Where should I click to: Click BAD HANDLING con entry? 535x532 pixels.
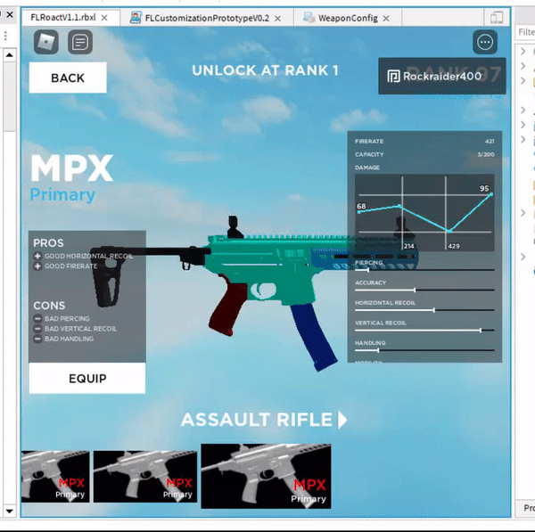tap(64, 339)
